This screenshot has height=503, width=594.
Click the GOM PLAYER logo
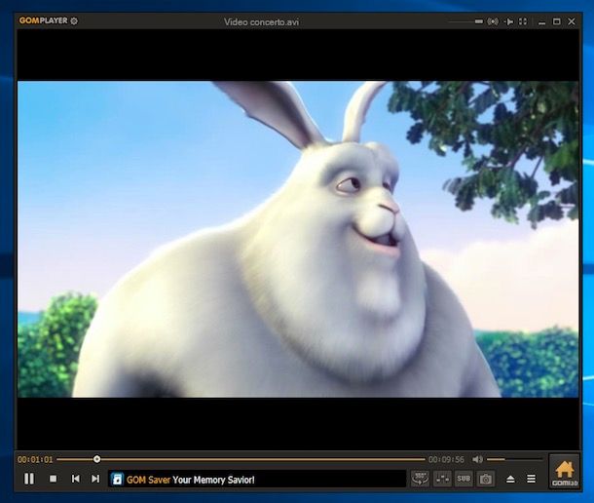click(x=44, y=20)
